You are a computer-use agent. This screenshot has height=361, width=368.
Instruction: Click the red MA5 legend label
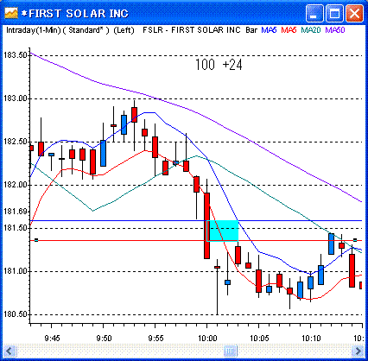[x=289, y=30]
